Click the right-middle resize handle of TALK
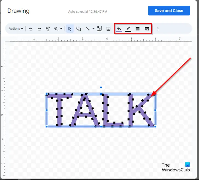This screenshot has height=180, width=199. 155,110
